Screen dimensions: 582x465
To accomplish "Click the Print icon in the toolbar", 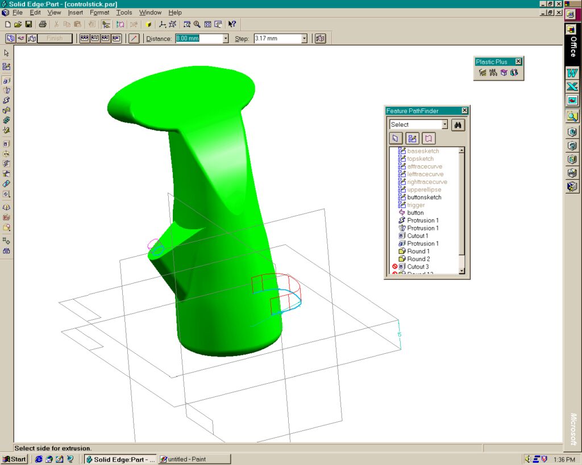I will (43, 24).
